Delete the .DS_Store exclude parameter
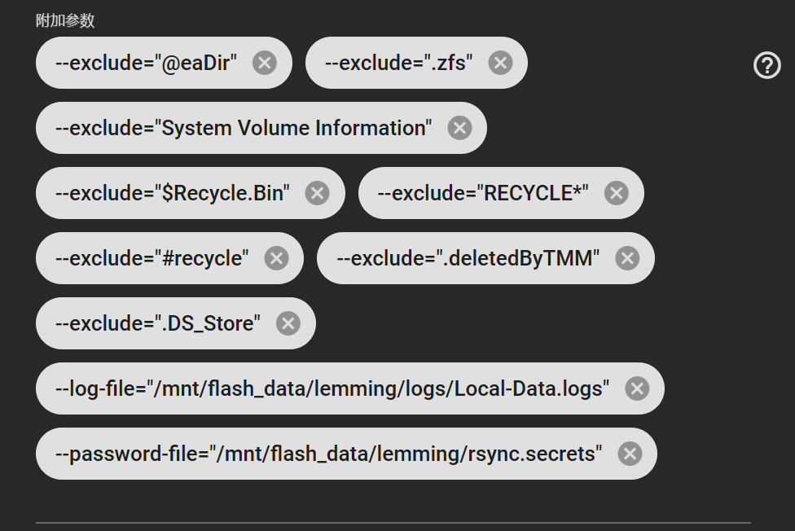795x531 pixels. 288,323
